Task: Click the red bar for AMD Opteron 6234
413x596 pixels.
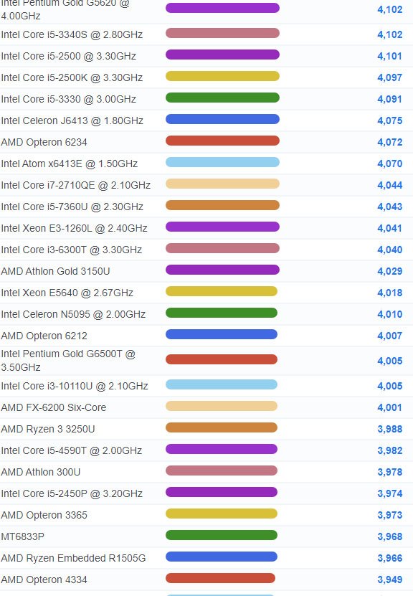Action: coord(222,141)
